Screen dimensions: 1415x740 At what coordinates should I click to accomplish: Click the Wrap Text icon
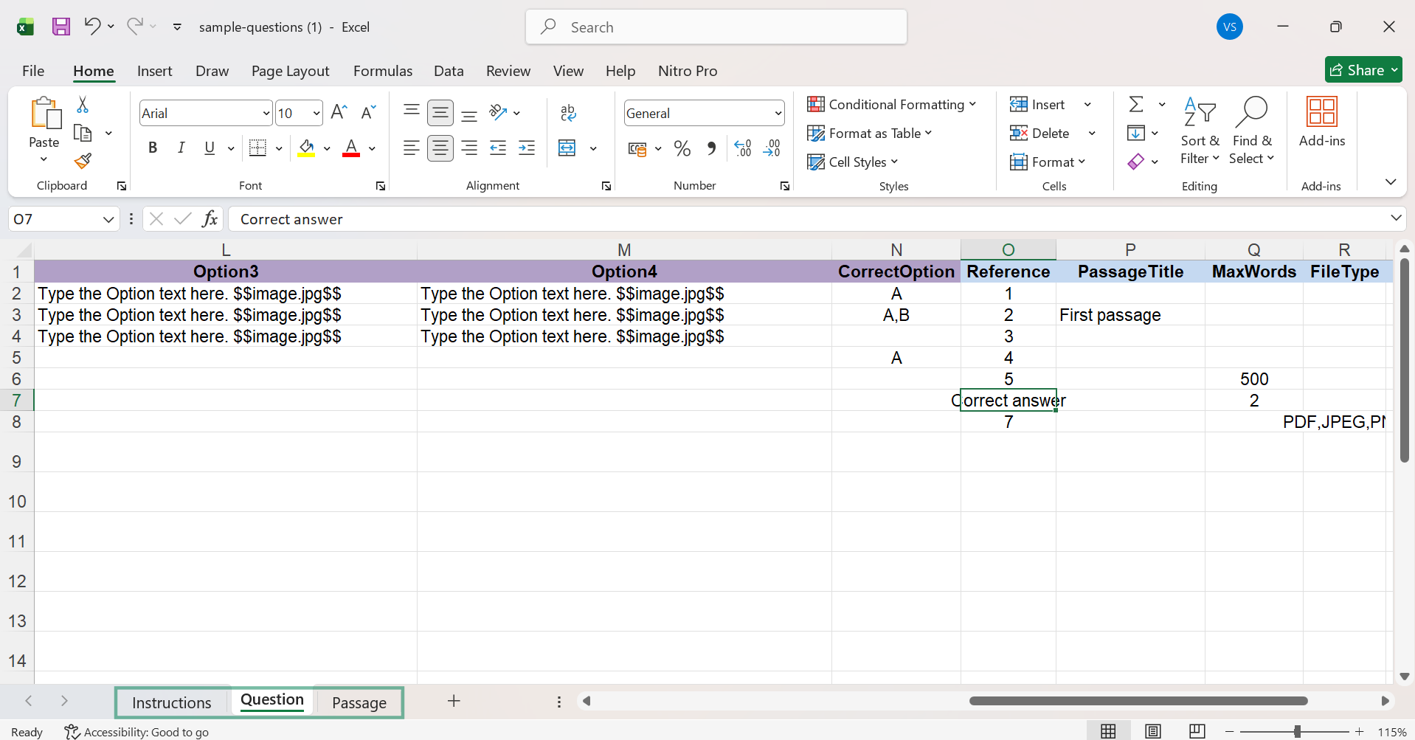click(x=568, y=112)
